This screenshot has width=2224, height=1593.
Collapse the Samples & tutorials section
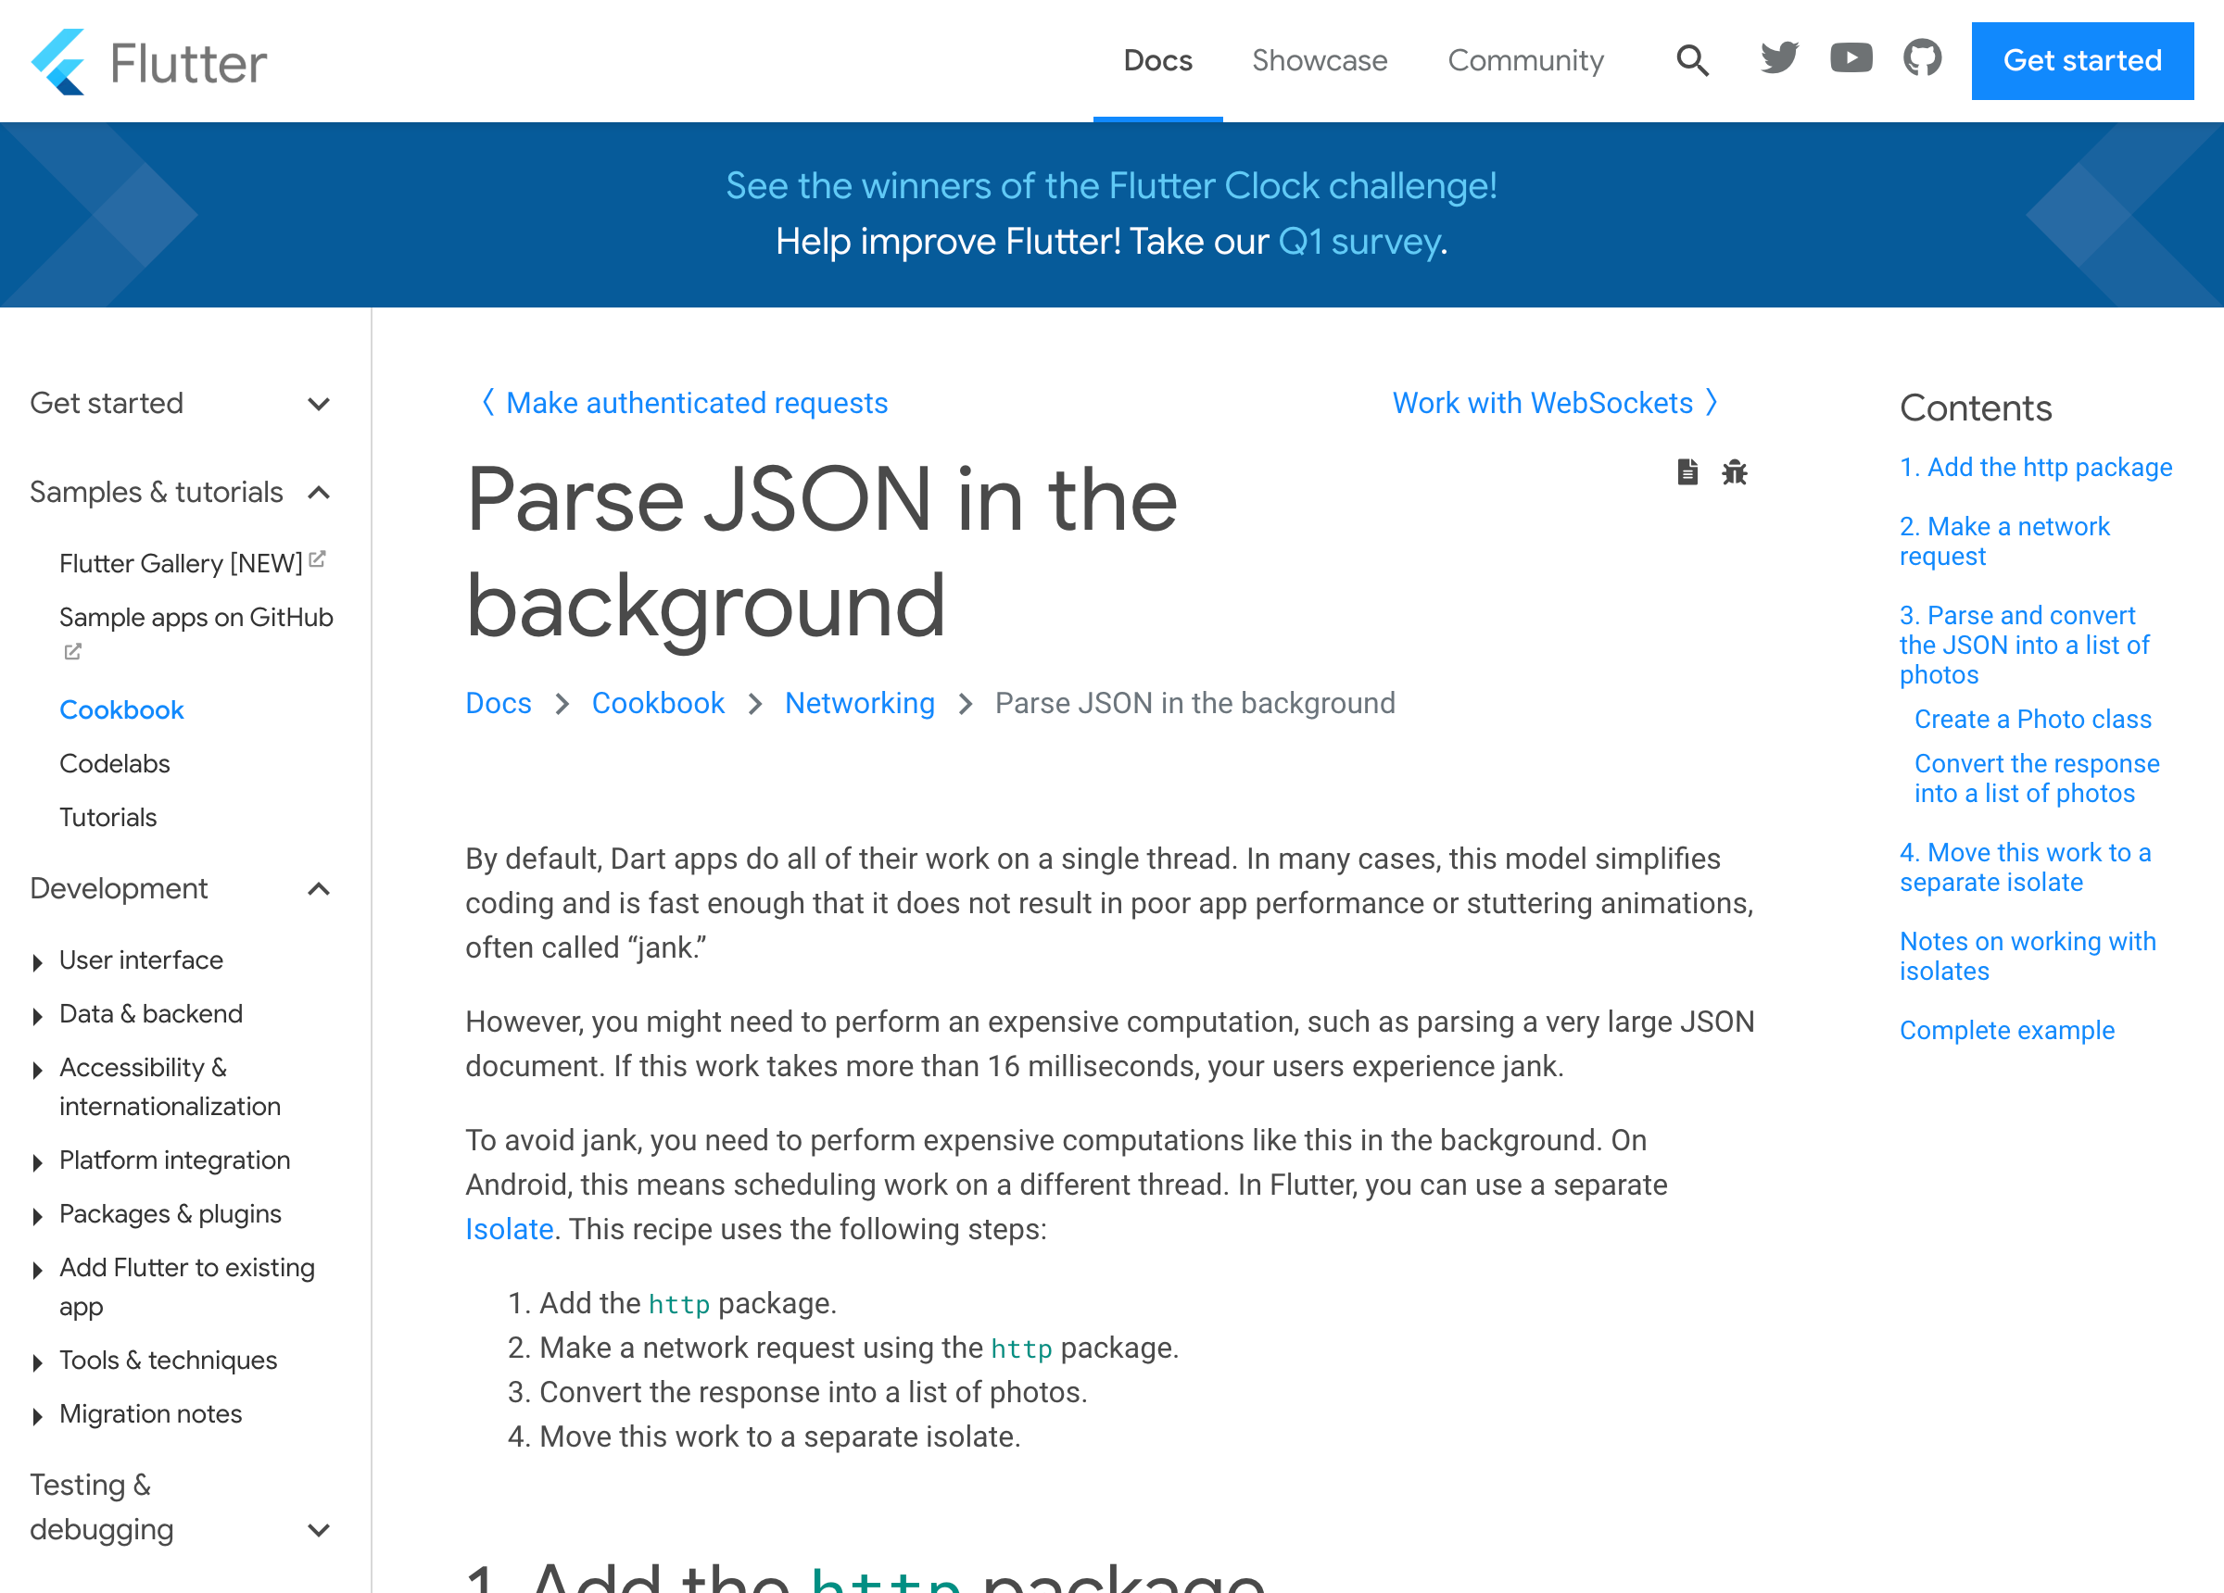point(319,492)
